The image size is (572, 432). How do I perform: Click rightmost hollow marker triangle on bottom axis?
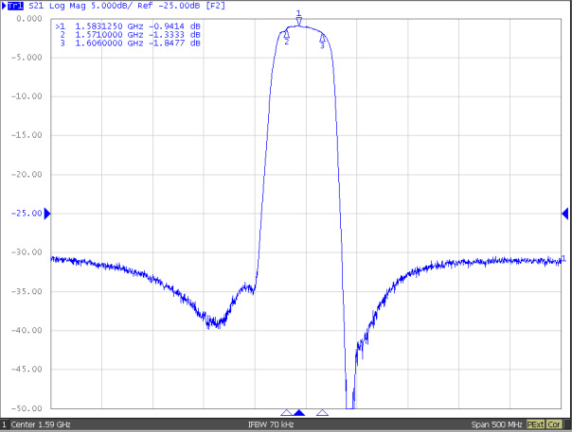(322, 413)
